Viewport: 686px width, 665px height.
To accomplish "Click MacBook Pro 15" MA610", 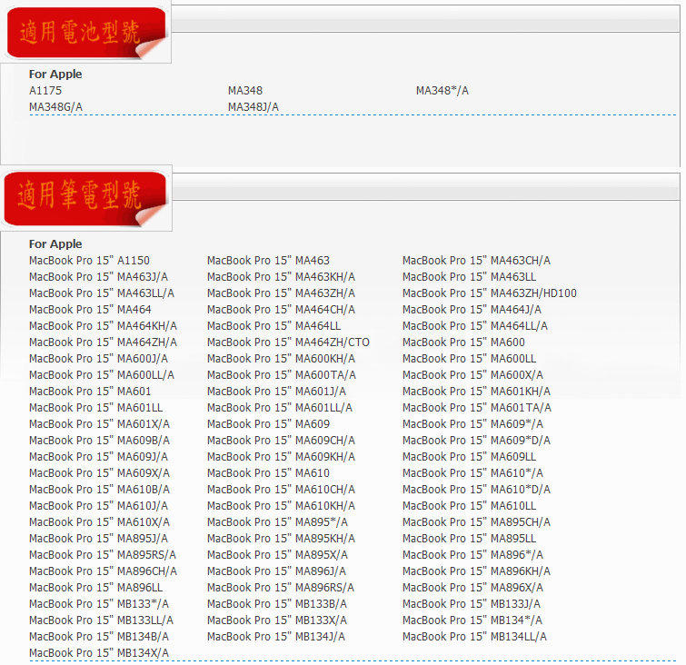I will point(268,472).
